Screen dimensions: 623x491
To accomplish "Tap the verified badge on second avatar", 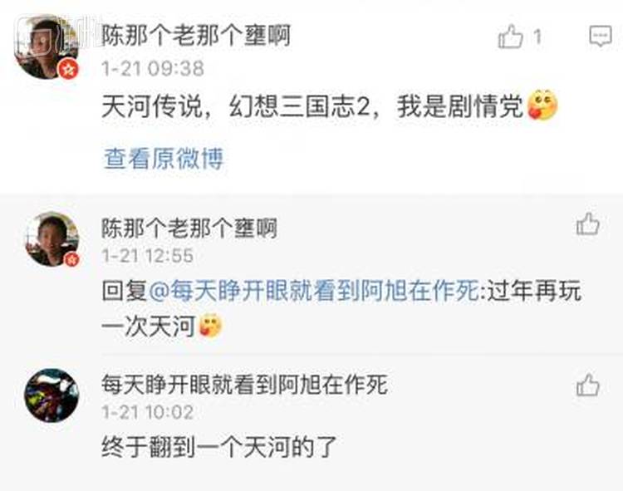I will (x=72, y=259).
